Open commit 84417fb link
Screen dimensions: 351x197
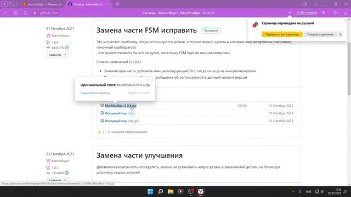coord(58,48)
